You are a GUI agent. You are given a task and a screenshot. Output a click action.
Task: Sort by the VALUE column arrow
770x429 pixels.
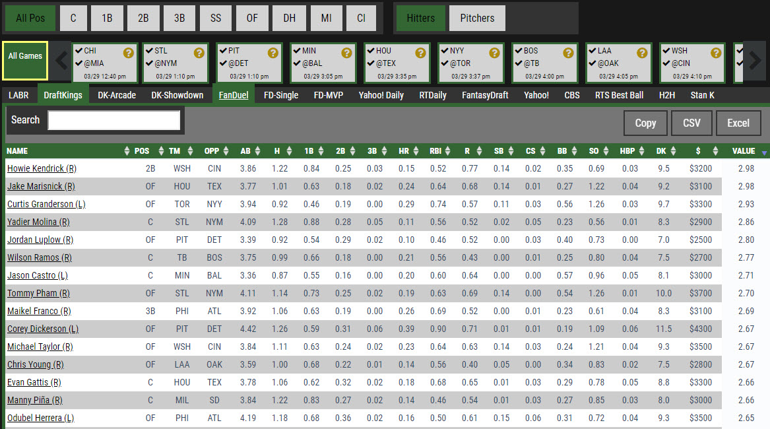click(x=764, y=152)
